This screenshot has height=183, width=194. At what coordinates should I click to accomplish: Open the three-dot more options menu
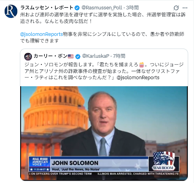pos(185,8)
